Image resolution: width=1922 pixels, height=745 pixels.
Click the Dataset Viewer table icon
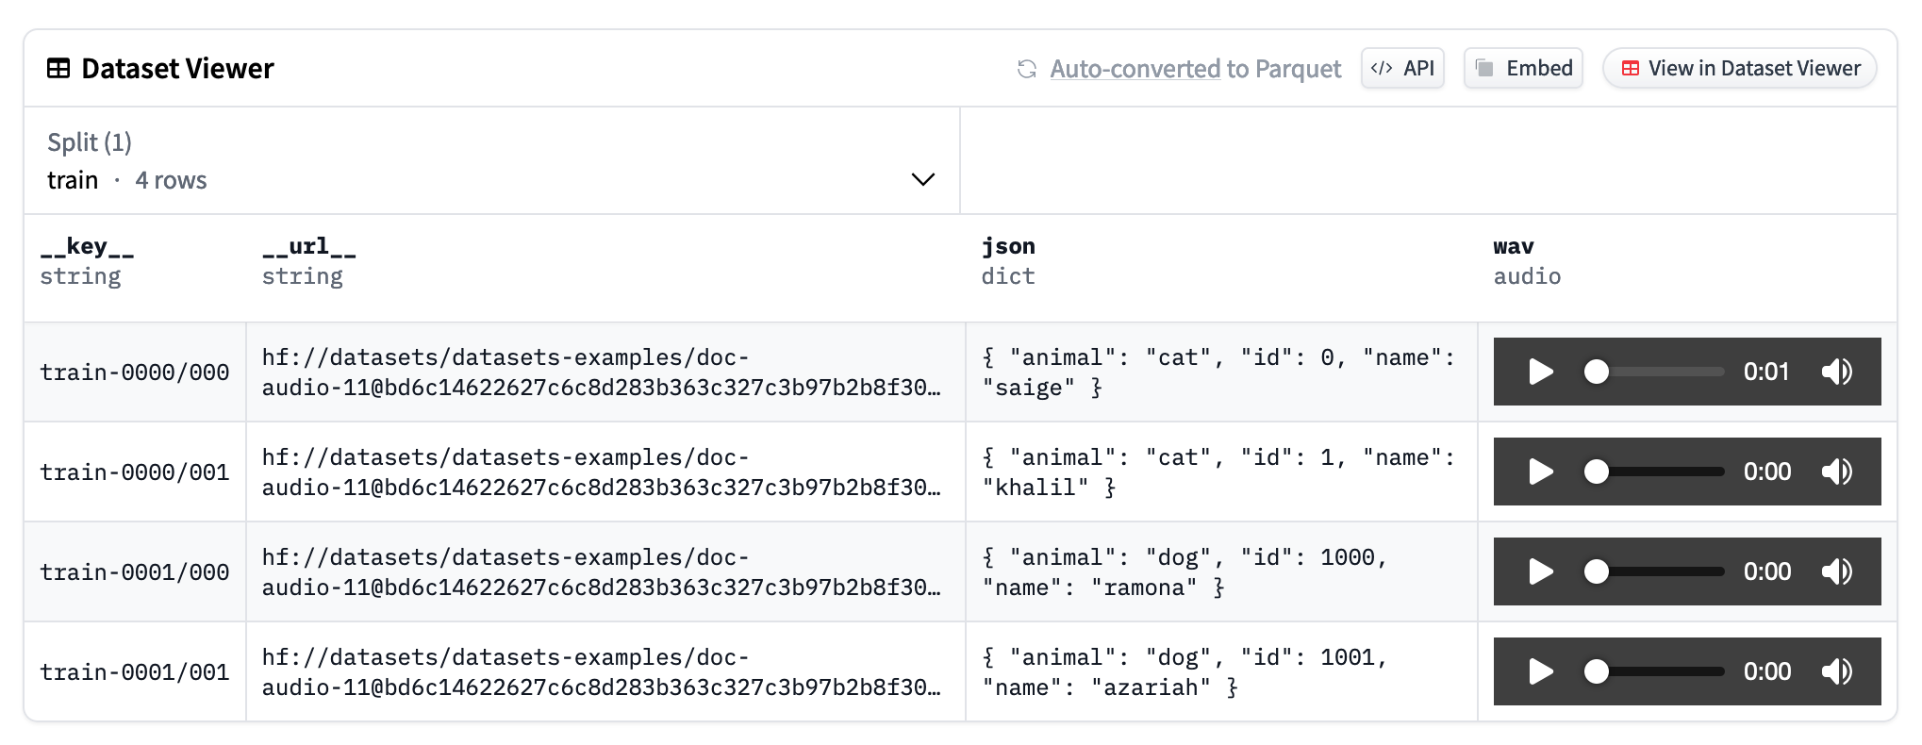point(58,69)
